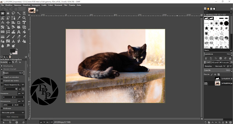Create a new layer in Layers panel
The image size is (233, 124).
tap(206, 122)
